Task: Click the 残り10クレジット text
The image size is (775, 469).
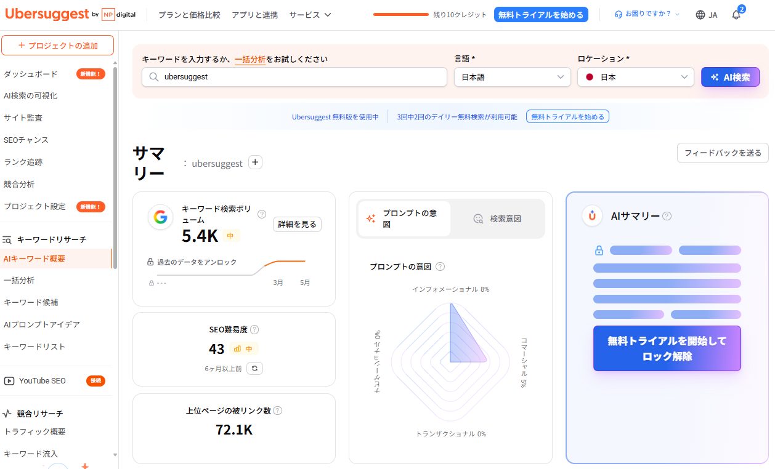Action: (461, 15)
